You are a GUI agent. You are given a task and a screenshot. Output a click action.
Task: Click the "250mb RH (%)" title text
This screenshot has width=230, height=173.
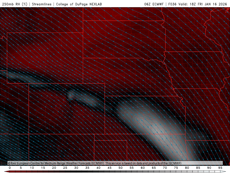tap(15, 4)
